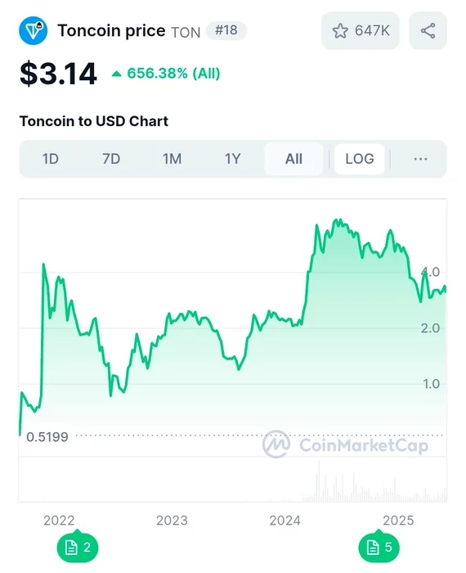The image size is (466, 573).
Task: Switch chart to 1M range
Action: tap(172, 159)
